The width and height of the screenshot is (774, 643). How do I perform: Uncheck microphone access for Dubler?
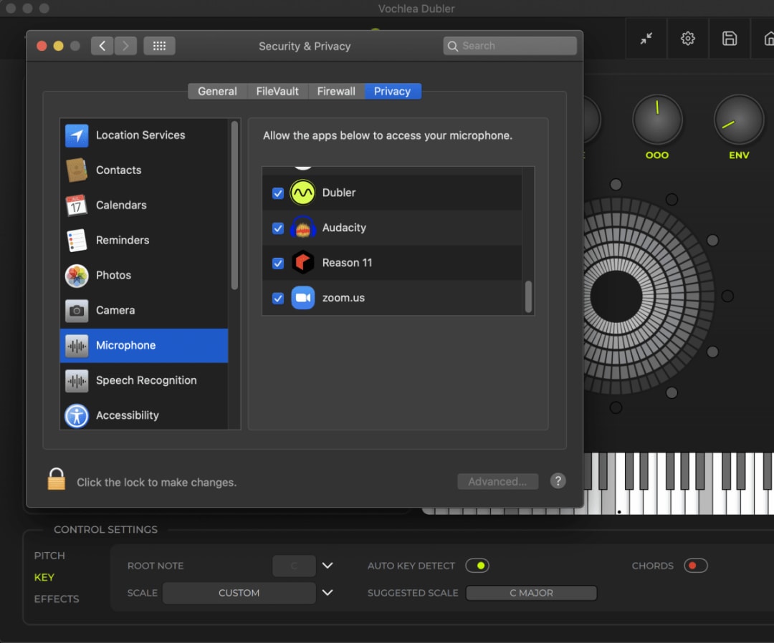278,193
